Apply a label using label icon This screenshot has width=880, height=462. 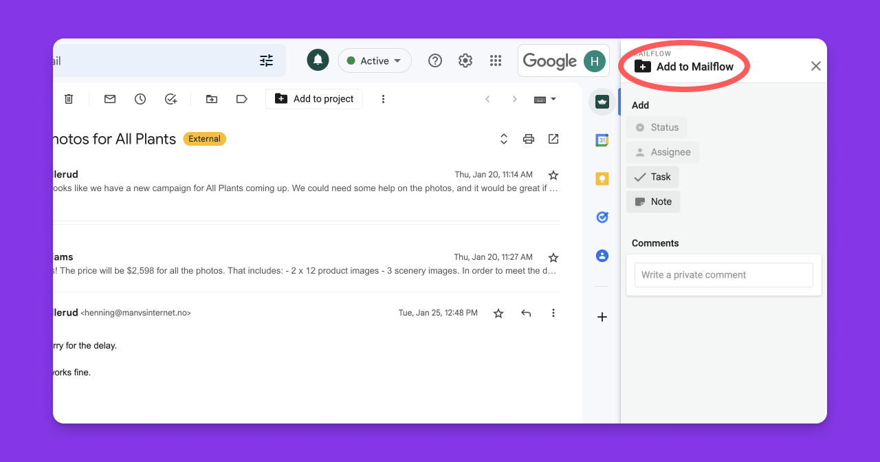242,99
